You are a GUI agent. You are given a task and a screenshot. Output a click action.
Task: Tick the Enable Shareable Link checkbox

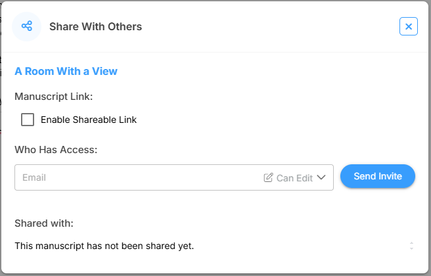(x=28, y=120)
